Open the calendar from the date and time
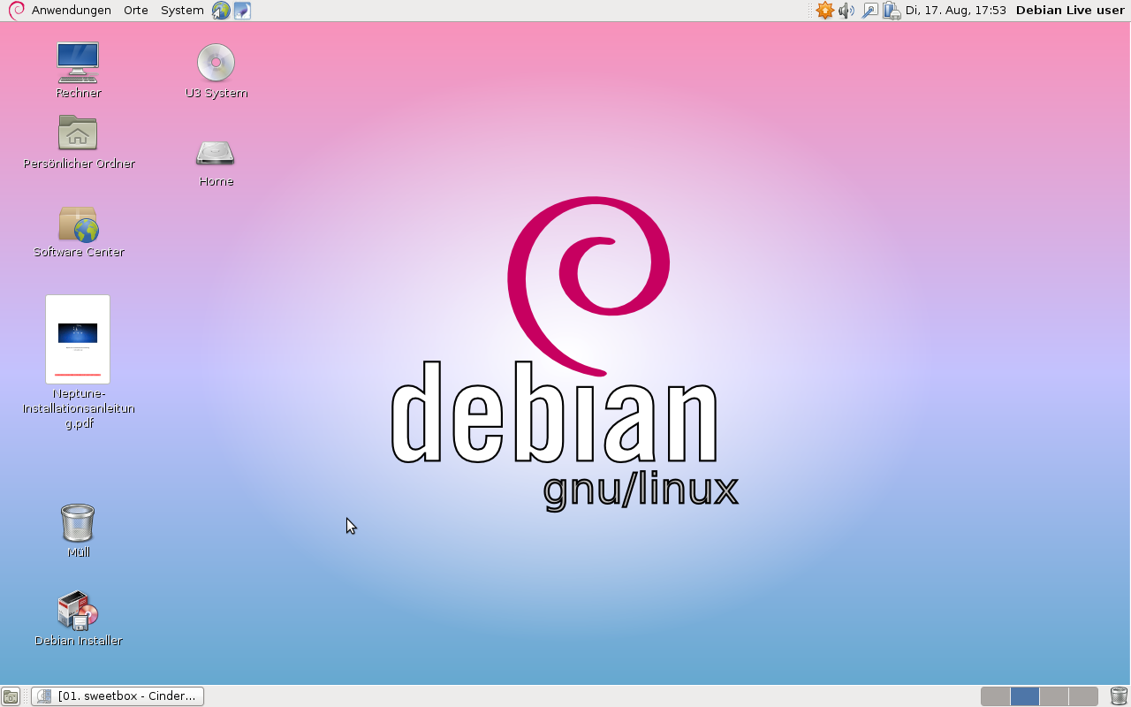 click(956, 11)
